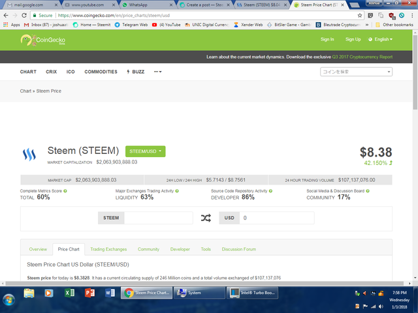Switch to System window on taskbar

tap(199, 293)
